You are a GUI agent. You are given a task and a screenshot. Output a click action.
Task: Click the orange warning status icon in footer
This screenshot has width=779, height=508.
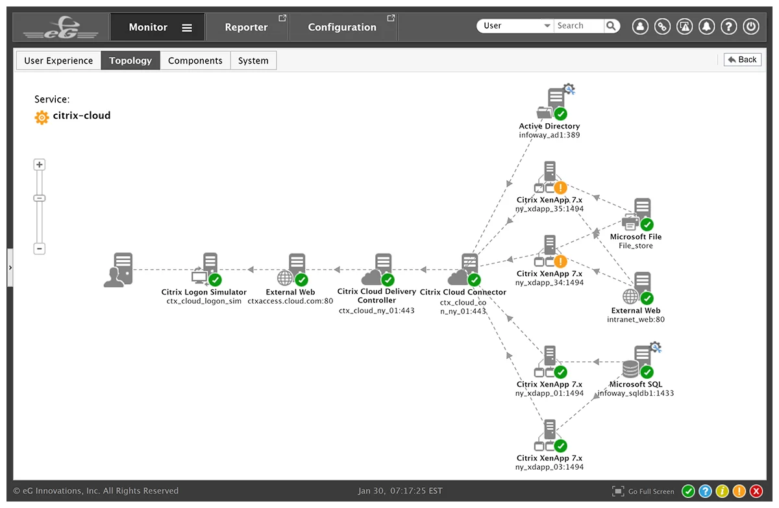739,491
